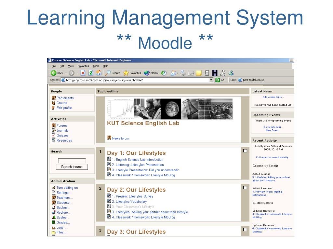The image size is (333, 249).
Task: Click the Print icon in toolbar
Action: [183, 73]
